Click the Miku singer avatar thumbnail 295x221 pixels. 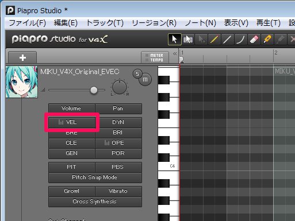coord(22,82)
